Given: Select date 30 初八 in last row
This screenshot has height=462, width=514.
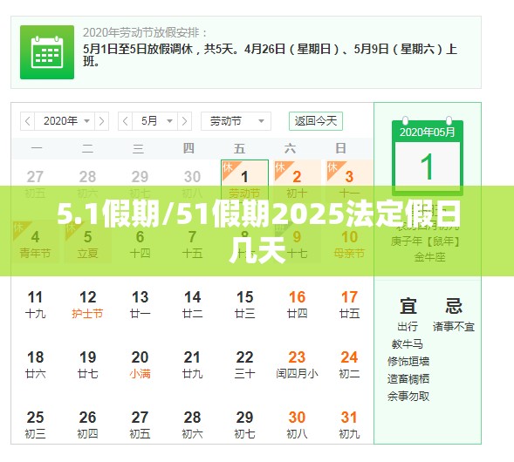Looking at the screenshot, I should click(297, 425).
